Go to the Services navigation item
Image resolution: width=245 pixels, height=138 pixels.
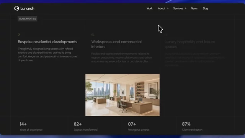[x=178, y=8]
